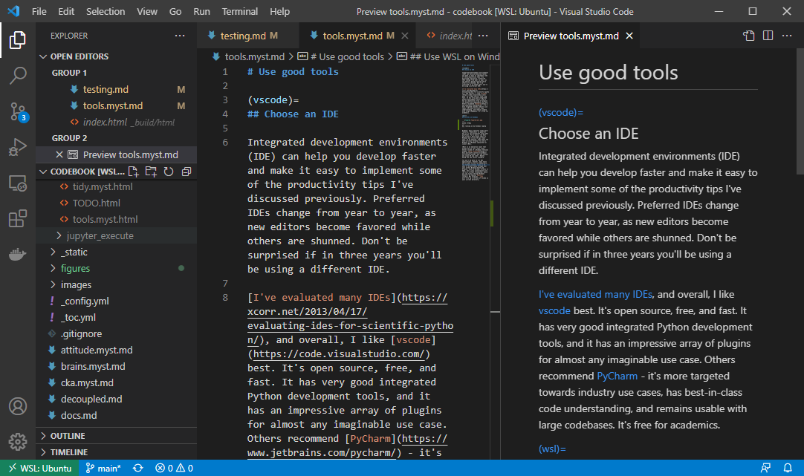Synchronize changes from status bar
The width and height of the screenshot is (804, 476).
[138, 468]
